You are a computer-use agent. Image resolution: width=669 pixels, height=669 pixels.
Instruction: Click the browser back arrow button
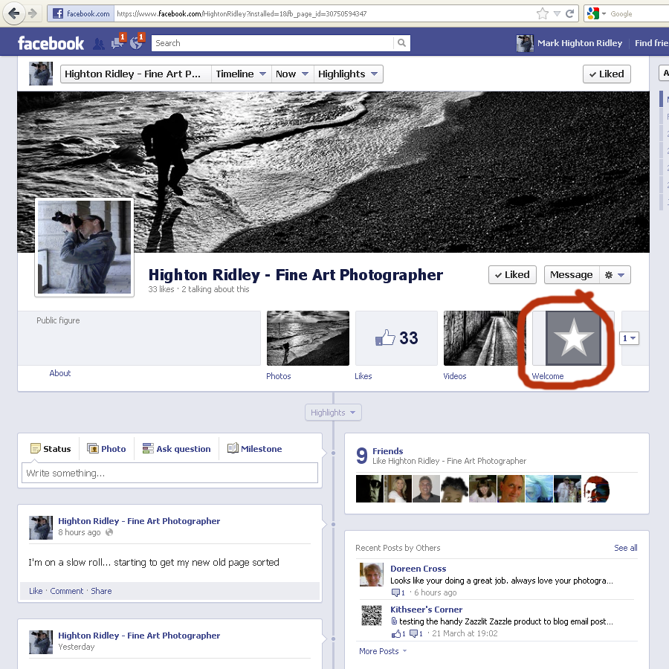click(x=13, y=13)
